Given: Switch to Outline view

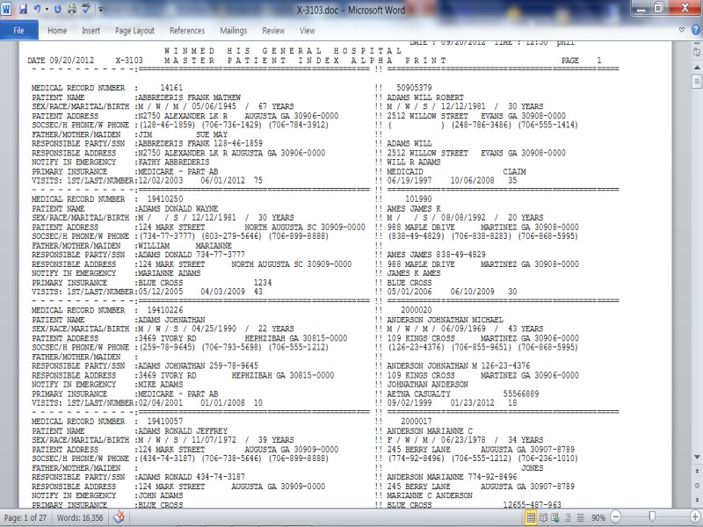Looking at the screenshot, I should (x=568, y=517).
